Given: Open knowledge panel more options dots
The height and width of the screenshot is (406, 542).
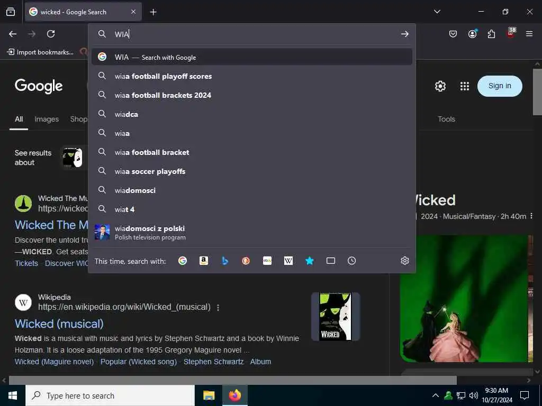Looking at the screenshot, I should click(531, 216).
